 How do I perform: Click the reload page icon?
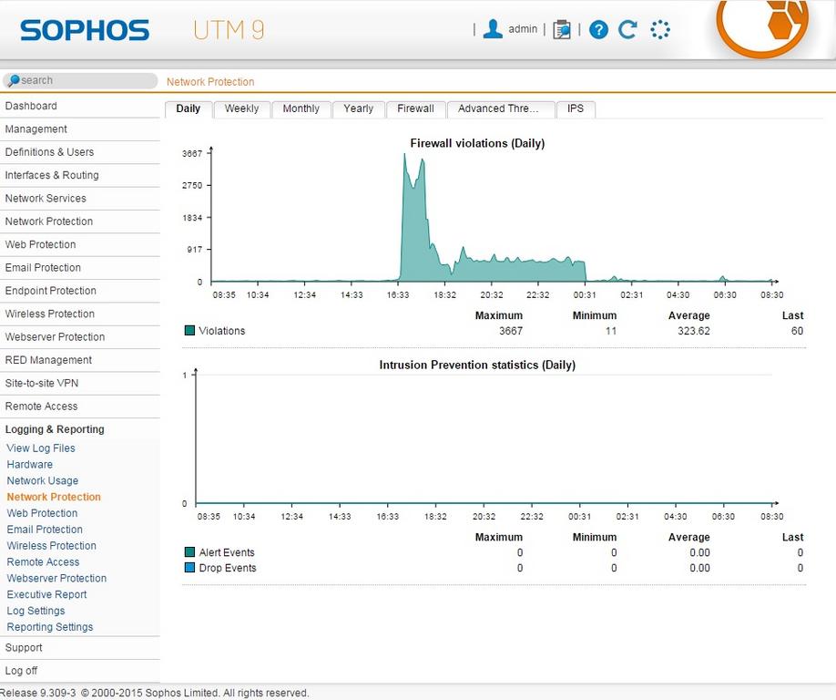[x=627, y=29]
